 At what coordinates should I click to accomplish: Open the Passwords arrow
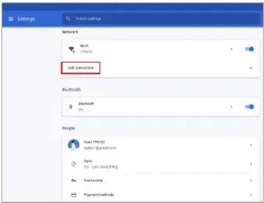pos(251,181)
